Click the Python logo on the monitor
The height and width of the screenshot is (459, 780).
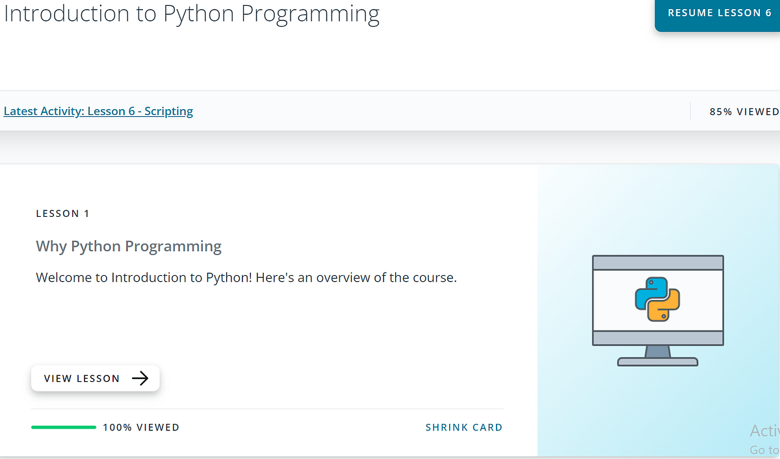[657, 299]
